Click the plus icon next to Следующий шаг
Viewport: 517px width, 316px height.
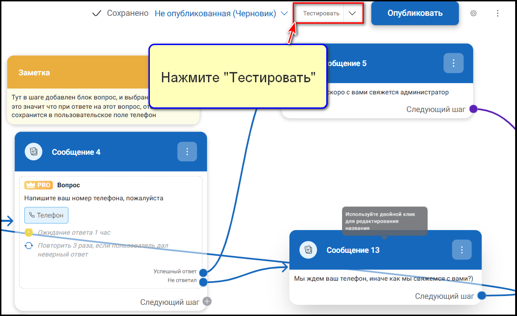tap(207, 302)
